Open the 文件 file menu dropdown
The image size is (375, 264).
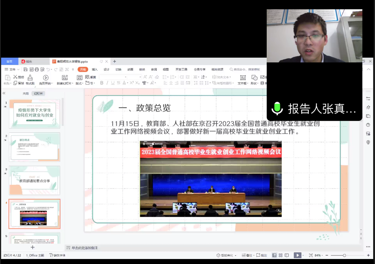[x=12, y=69]
